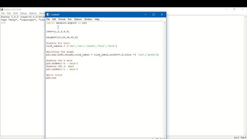Open Options menu in untitled editor window
This screenshot has height=139, width=247.
[x=78, y=19]
